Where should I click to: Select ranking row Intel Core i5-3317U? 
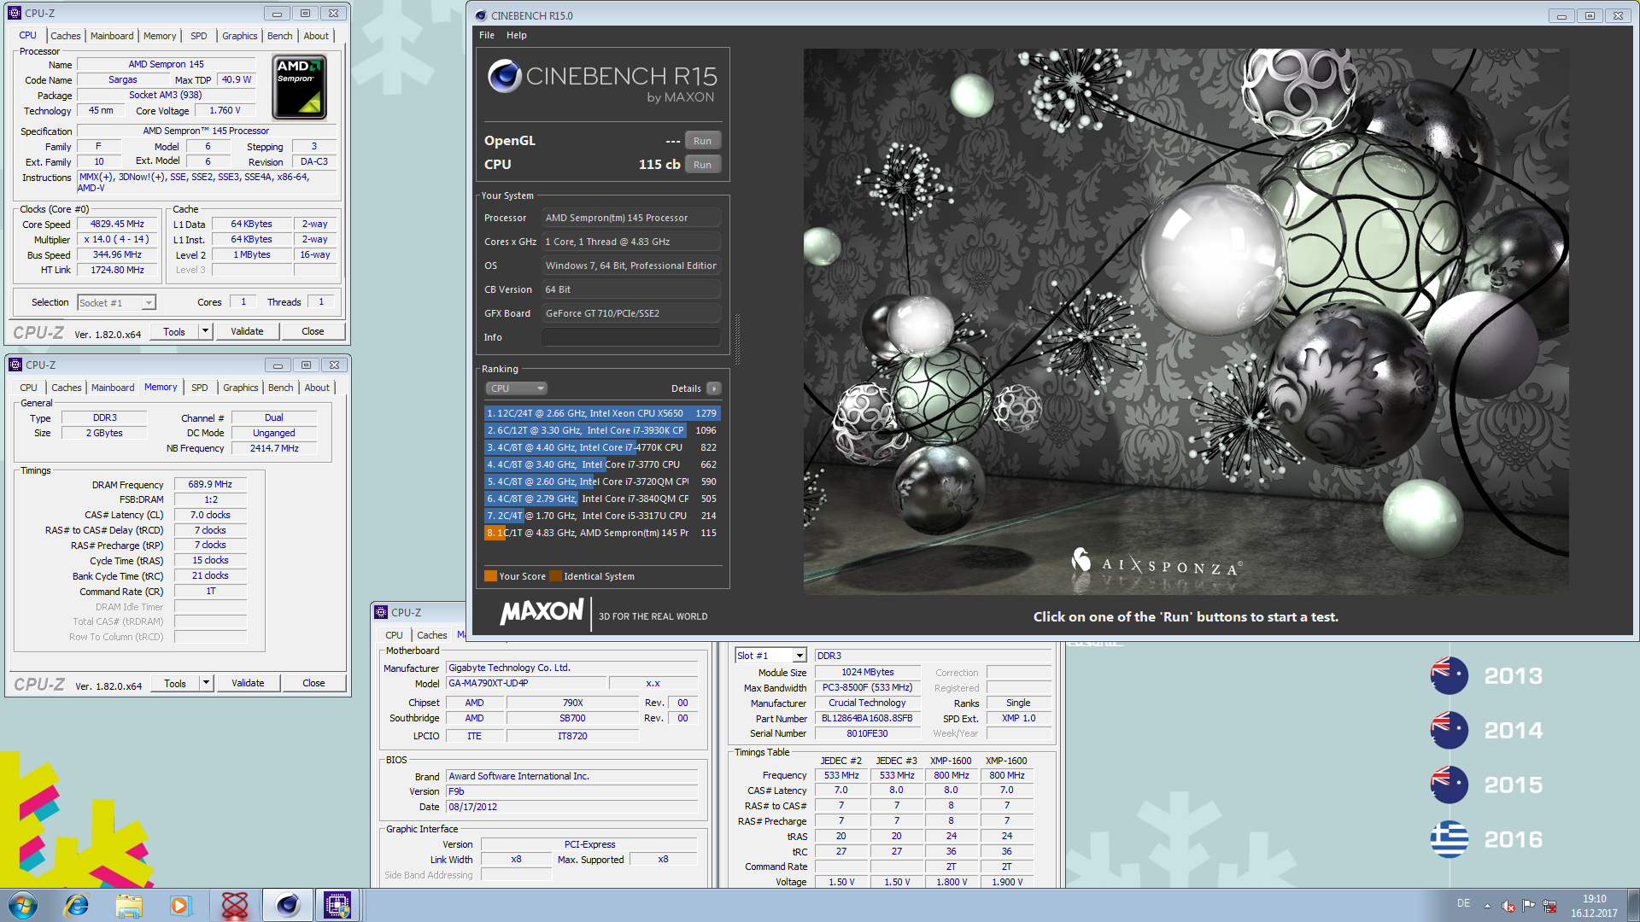coord(601,516)
